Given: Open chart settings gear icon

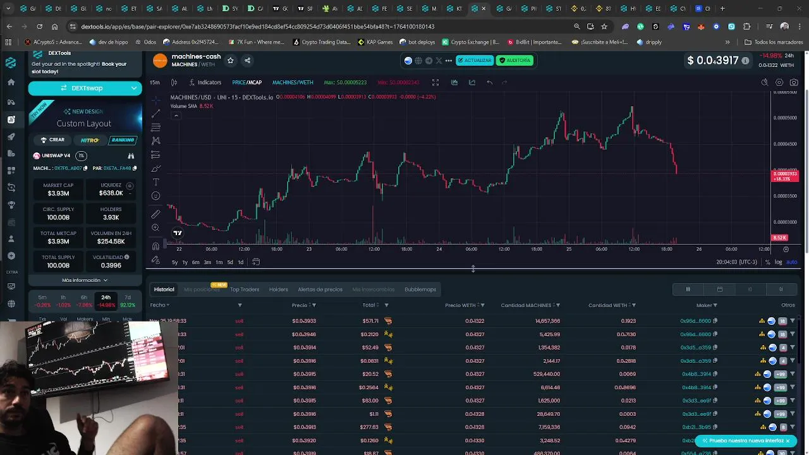Looking at the screenshot, I should coord(779,82).
